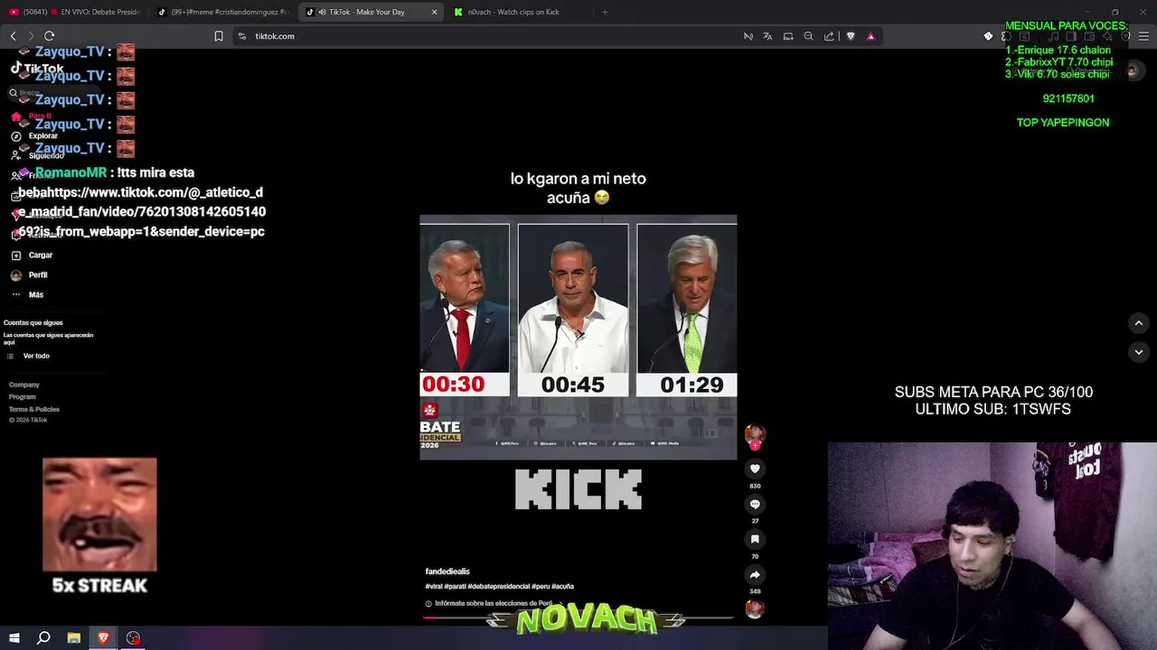Click the TikTok logo in sidebar

37,69
